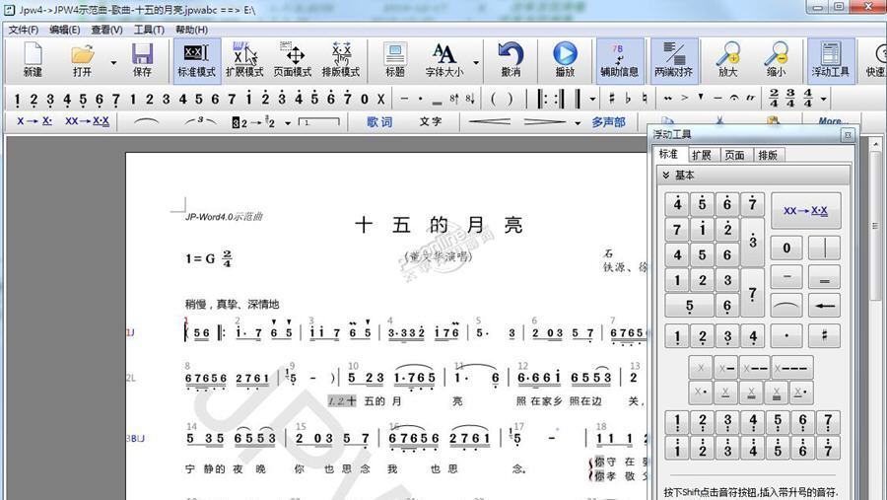Insert flat sign from note toolbar
Screen dimensions: 887x500
tap(628, 99)
